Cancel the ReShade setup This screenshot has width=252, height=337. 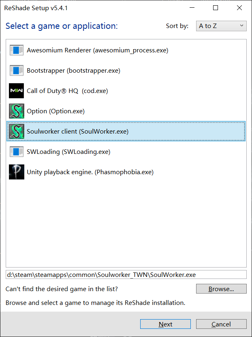[221, 324]
